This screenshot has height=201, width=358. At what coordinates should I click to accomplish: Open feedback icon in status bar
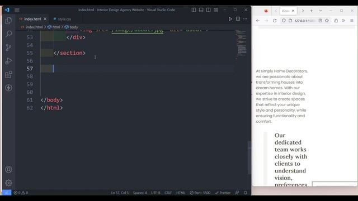coord(237,193)
